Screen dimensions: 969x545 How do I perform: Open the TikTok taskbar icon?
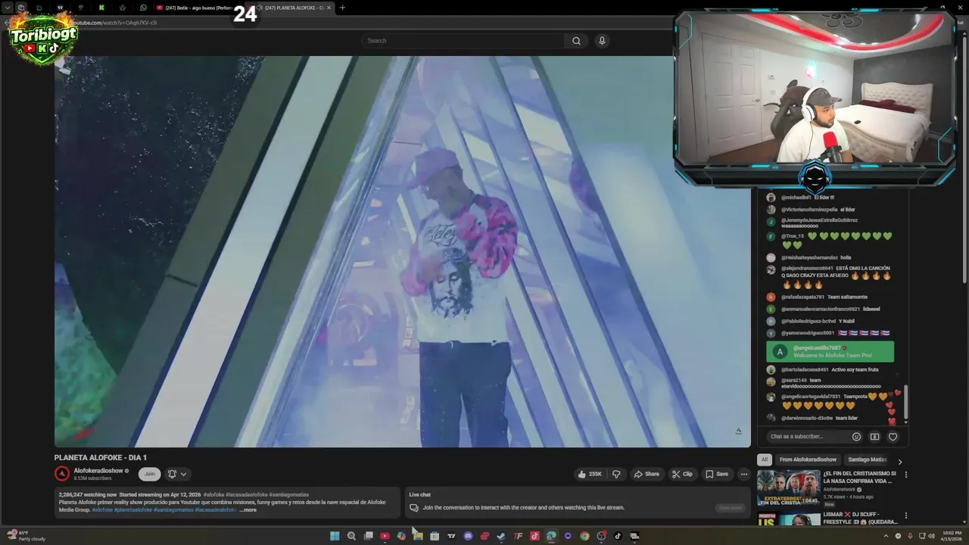pyautogui.click(x=618, y=536)
